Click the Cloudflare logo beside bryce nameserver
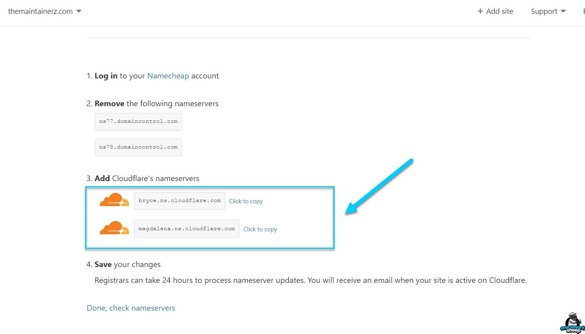 (114, 200)
